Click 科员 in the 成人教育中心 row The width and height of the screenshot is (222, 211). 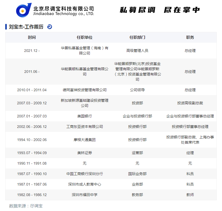(x=190, y=184)
